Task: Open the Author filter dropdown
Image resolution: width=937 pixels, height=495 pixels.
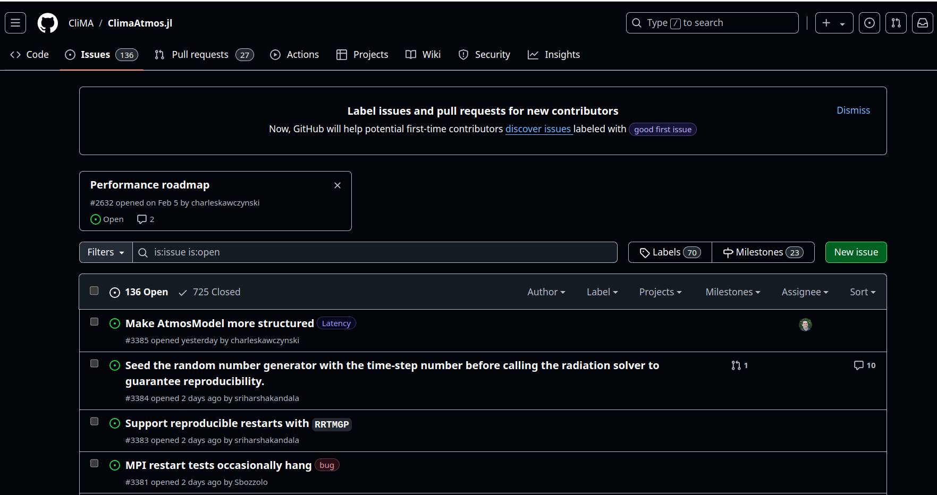Action: [546, 292]
